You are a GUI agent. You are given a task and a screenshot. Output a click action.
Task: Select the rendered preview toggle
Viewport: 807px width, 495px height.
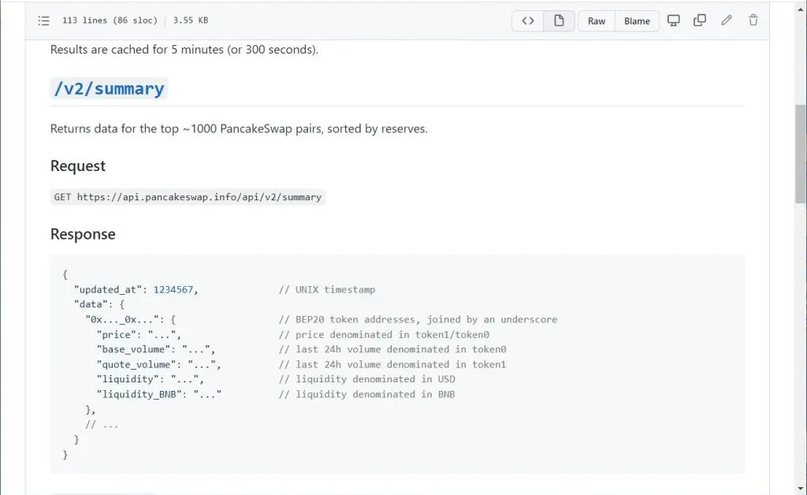559,20
